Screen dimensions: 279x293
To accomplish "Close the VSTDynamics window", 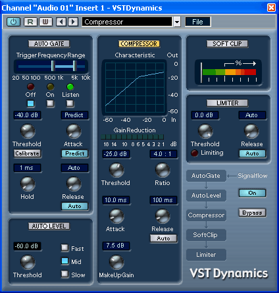I will 271,8.
